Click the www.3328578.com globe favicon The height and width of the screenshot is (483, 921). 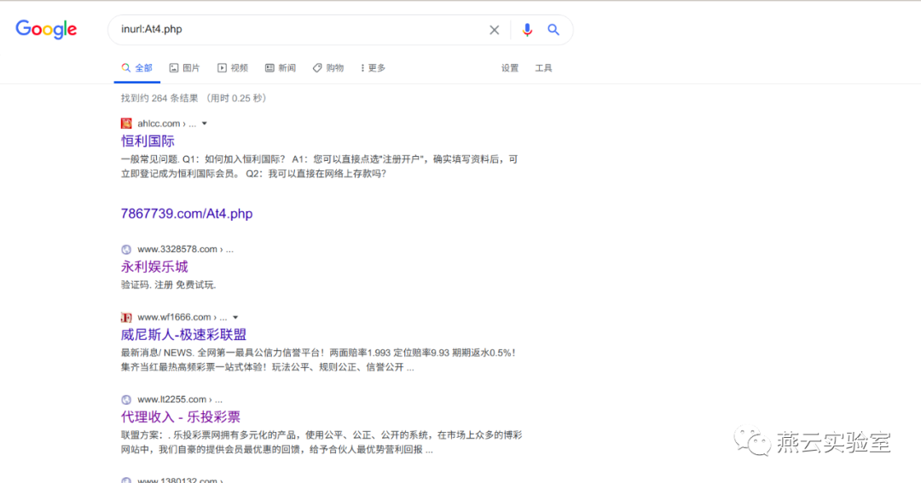tap(126, 250)
